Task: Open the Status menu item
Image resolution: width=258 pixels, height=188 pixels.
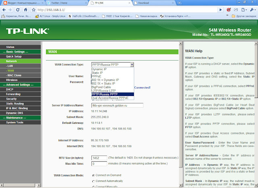Action: coord(21,47)
